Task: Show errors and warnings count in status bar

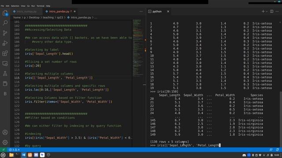Action: pyautogui.click(x=14, y=150)
